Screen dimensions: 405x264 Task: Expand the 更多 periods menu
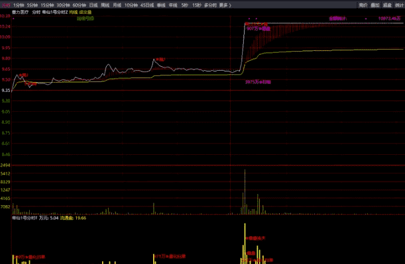(225, 5)
